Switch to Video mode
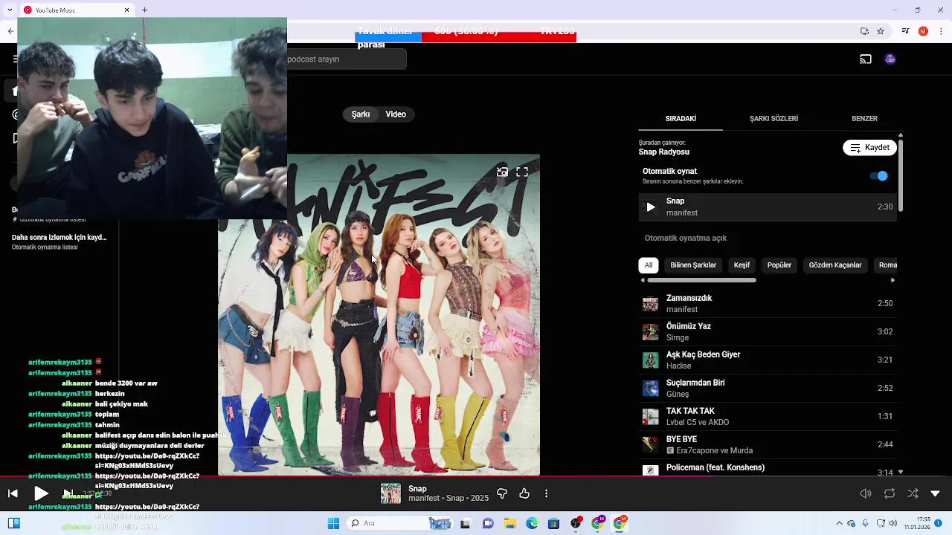 (396, 114)
